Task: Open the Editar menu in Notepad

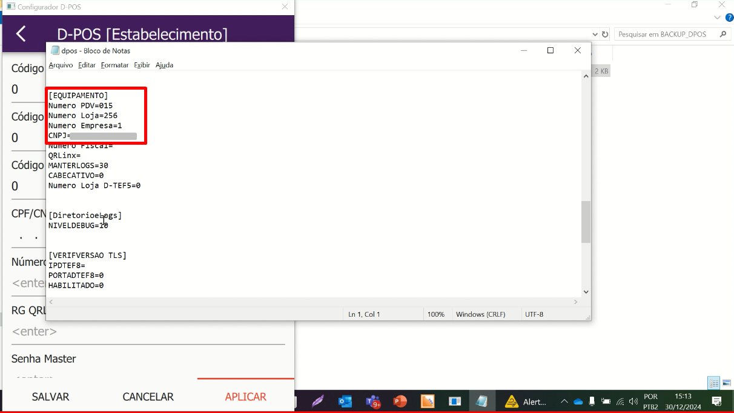Action: (x=87, y=65)
